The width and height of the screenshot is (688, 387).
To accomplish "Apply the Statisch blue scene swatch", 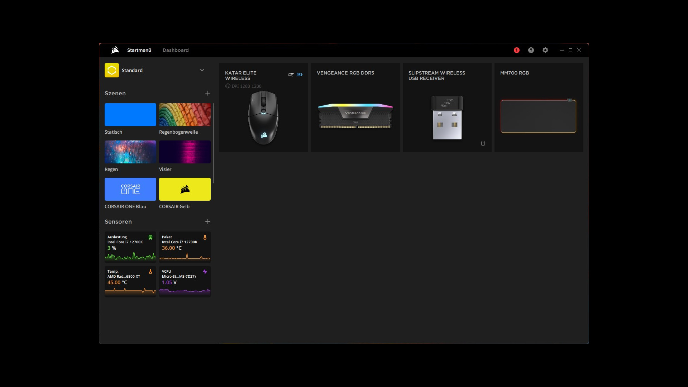I will [130, 115].
